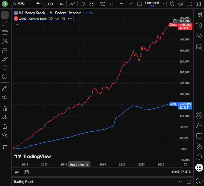
Task: Click the green D user avatar
Action: click(5, 4)
